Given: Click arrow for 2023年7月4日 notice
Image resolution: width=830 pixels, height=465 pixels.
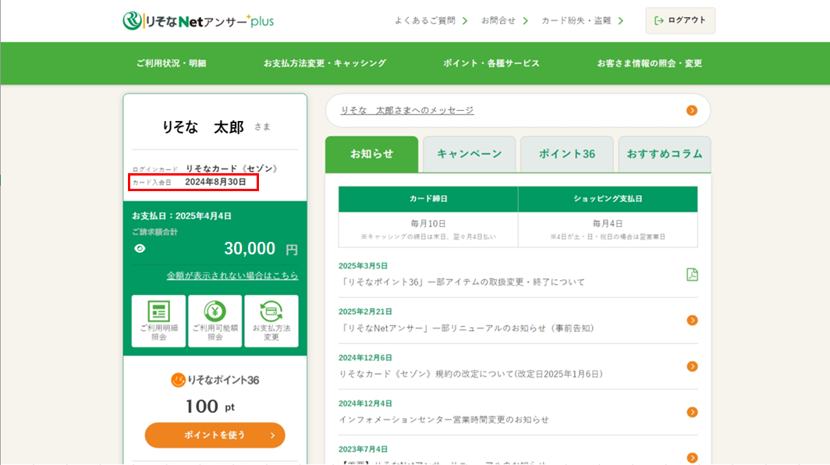Looking at the screenshot, I should pyautogui.click(x=693, y=457).
